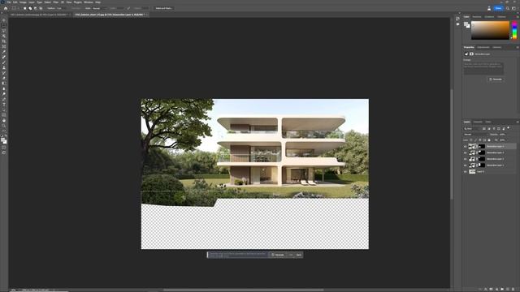
Task: Toggle Quick Mask mode in toolbox
Action: click(x=4, y=148)
